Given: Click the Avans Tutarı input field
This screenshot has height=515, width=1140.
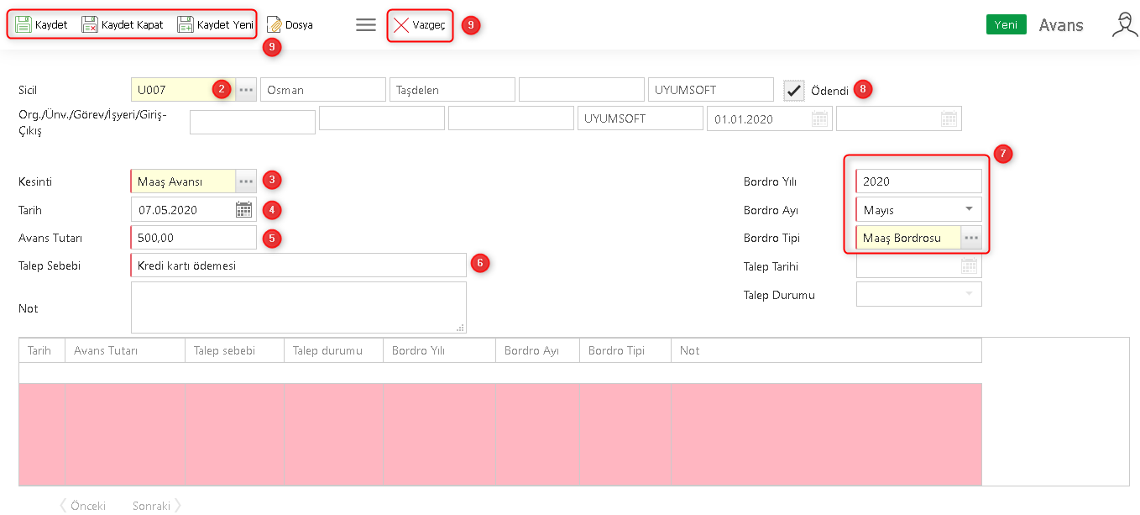Looking at the screenshot, I should tap(193, 238).
